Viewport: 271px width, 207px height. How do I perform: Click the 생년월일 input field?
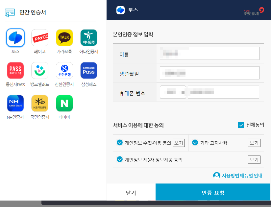click(209, 73)
